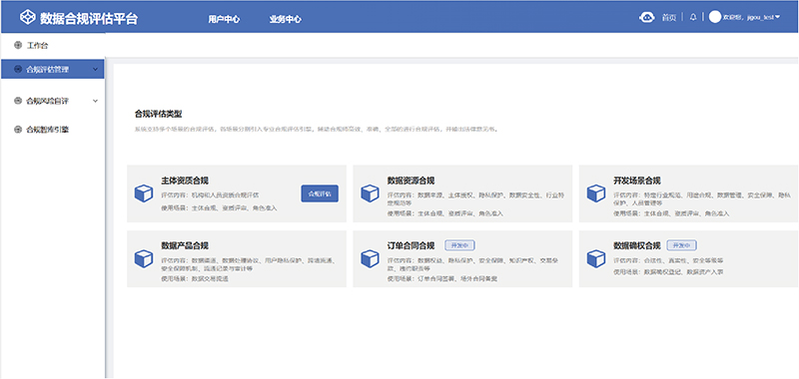This screenshot has width=799, height=379.
Task: Click the icon beside 合规评估管理
Action: (x=18, y=69)
